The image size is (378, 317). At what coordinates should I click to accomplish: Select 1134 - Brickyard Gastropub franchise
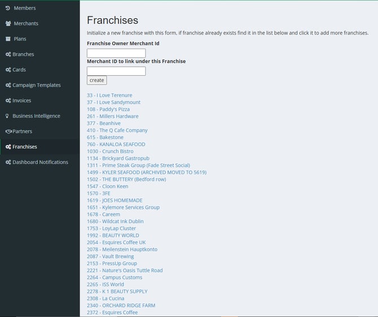[x=117, y=158]
